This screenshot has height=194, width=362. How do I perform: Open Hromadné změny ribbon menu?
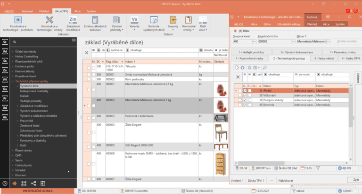[189, 24]
